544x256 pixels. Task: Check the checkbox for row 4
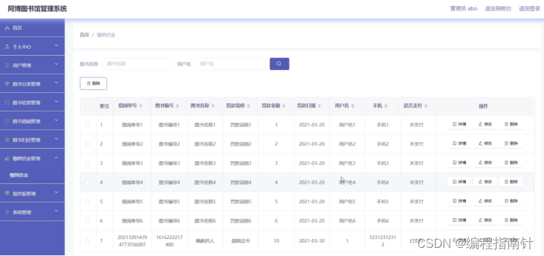(x=88, y=183)
